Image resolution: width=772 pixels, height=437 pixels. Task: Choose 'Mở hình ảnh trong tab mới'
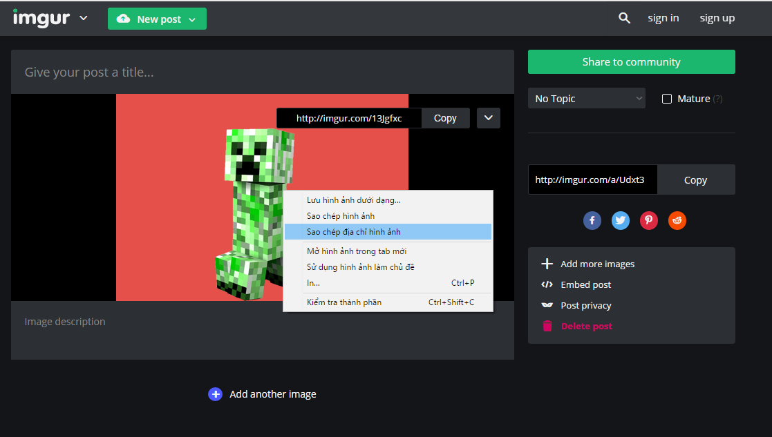tap(388, 251)
